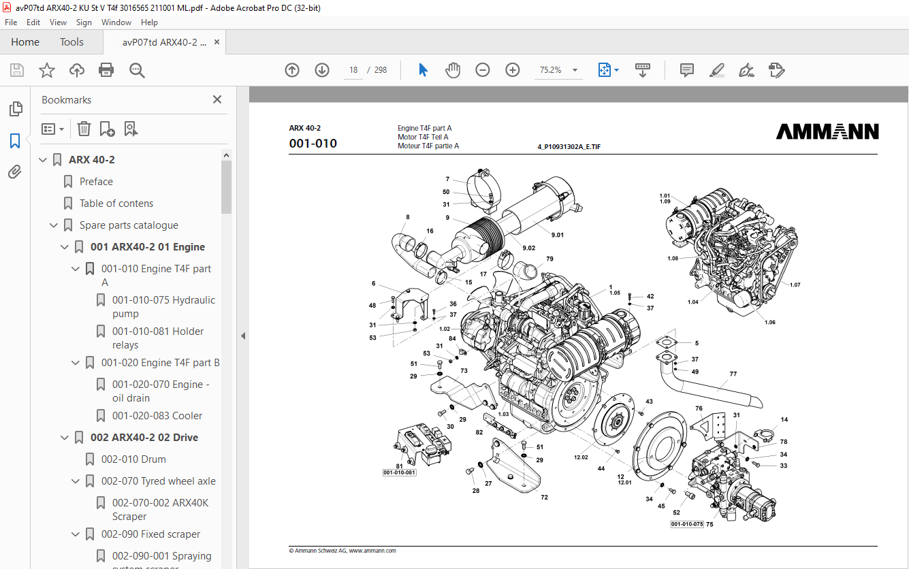Find the current bookmark
The height and width of the screenshot is (569, 909).
[x=131, y=129]
